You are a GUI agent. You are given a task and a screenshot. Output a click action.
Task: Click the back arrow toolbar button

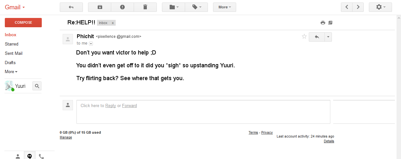[x=71, y=7]
